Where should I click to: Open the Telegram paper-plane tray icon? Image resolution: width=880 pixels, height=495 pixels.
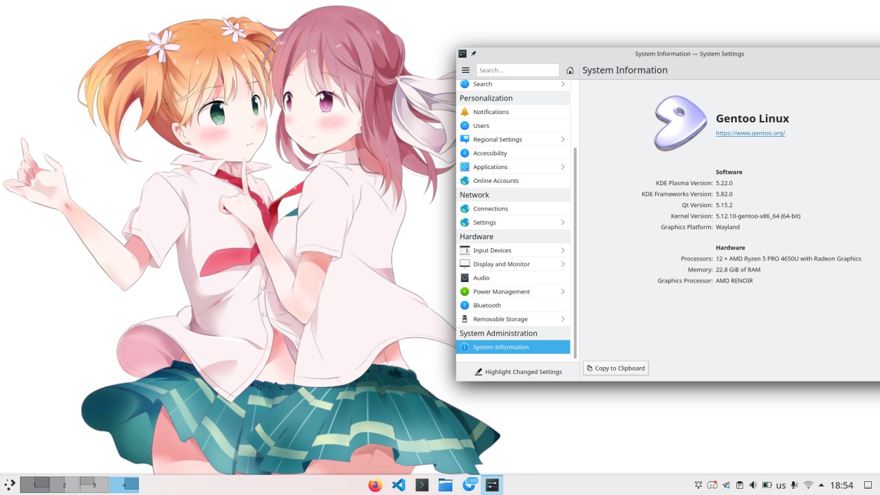click(x=726, y=485)
